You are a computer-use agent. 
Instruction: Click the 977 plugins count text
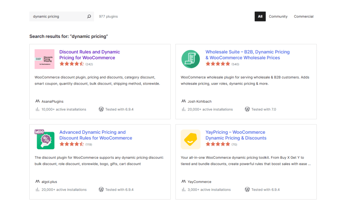(108, 16)
